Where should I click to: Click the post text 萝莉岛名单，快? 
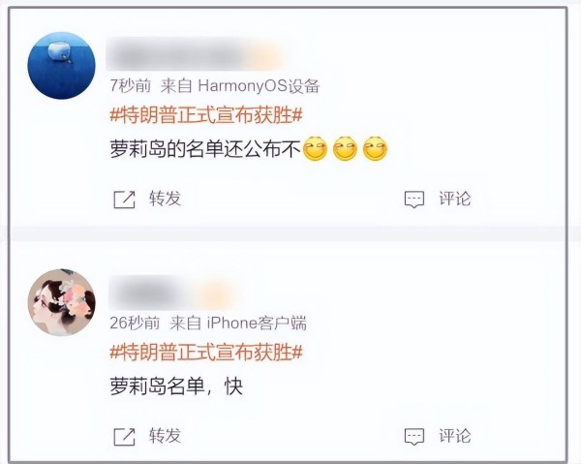point(176,387)
